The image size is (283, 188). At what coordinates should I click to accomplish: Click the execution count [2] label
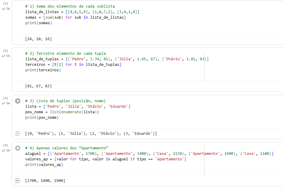(6, 51)
